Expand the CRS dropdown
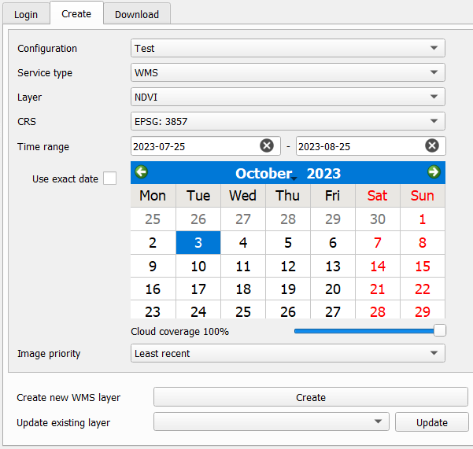Screen dimensions: 473x449 [287, 121]
